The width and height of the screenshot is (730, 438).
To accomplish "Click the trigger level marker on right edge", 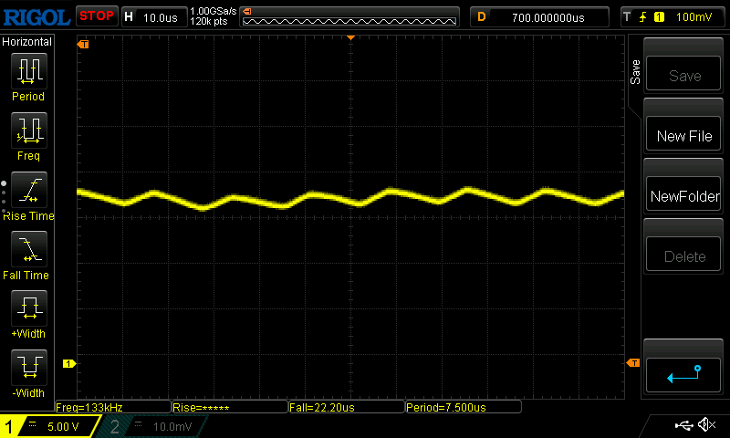I will tap(633, 362).
